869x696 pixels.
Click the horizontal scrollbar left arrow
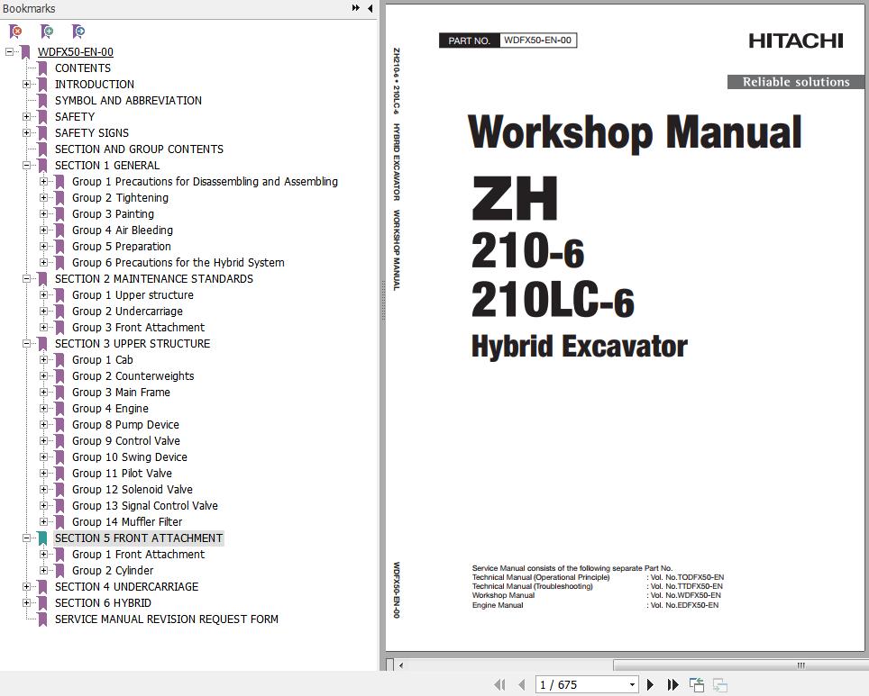401,665
